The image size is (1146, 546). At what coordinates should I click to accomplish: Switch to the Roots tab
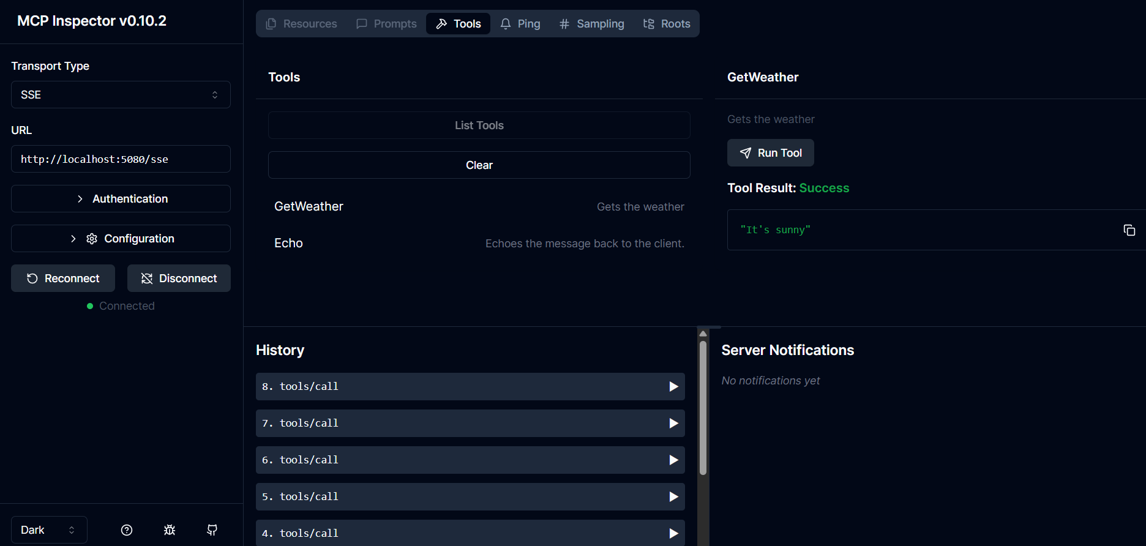click(667, 24)
